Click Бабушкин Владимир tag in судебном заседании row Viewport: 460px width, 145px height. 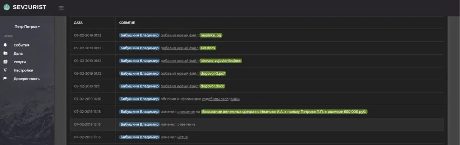pos(139,99)
